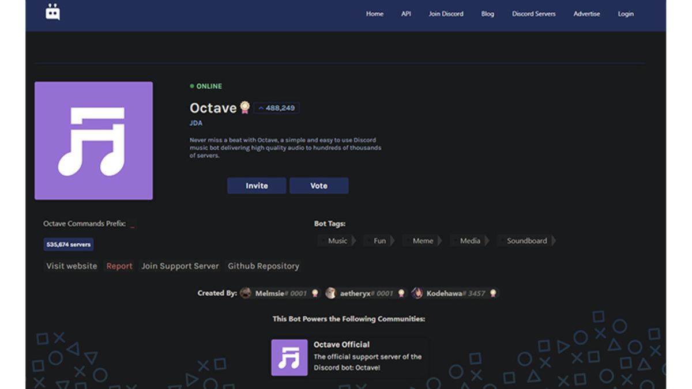Open the Discord Servers menu item
The image size is (692, 389).
533,13
